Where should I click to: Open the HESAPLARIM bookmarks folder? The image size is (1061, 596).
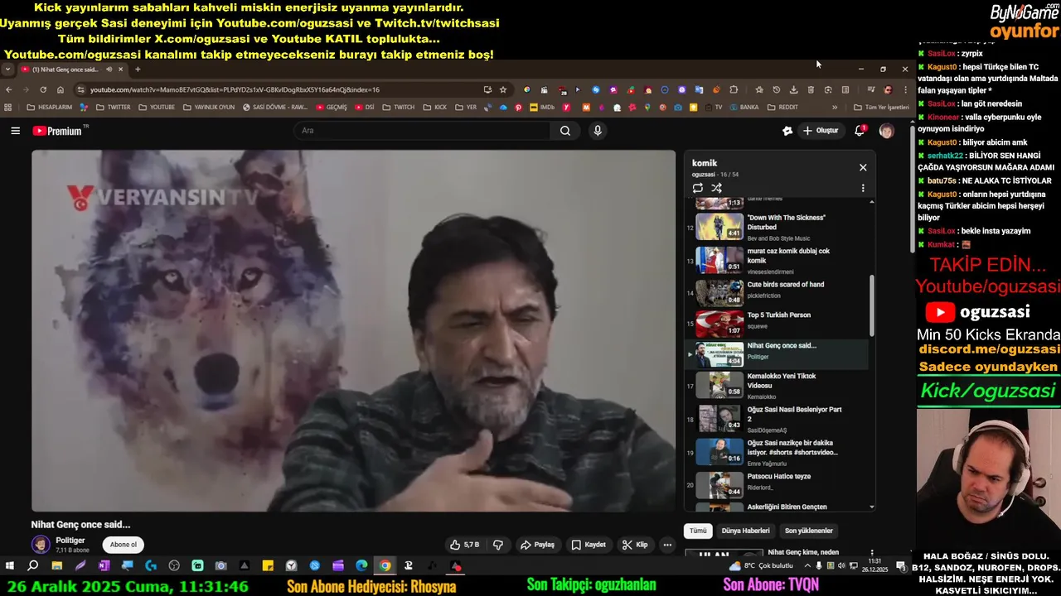(x=50, y=107)
